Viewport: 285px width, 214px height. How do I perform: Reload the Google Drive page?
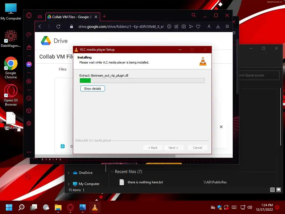(58, 26)
